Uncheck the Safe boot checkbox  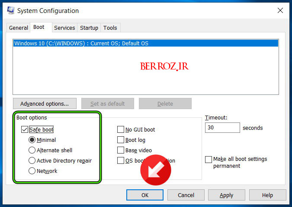click(25, 129)
